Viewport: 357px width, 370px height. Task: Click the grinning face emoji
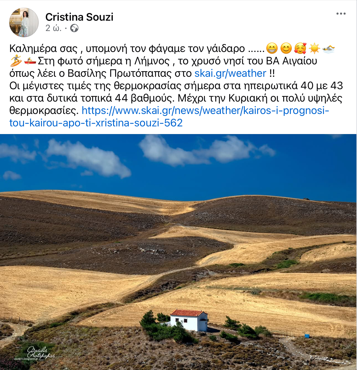pyautogui.click(x=272, y=48)
